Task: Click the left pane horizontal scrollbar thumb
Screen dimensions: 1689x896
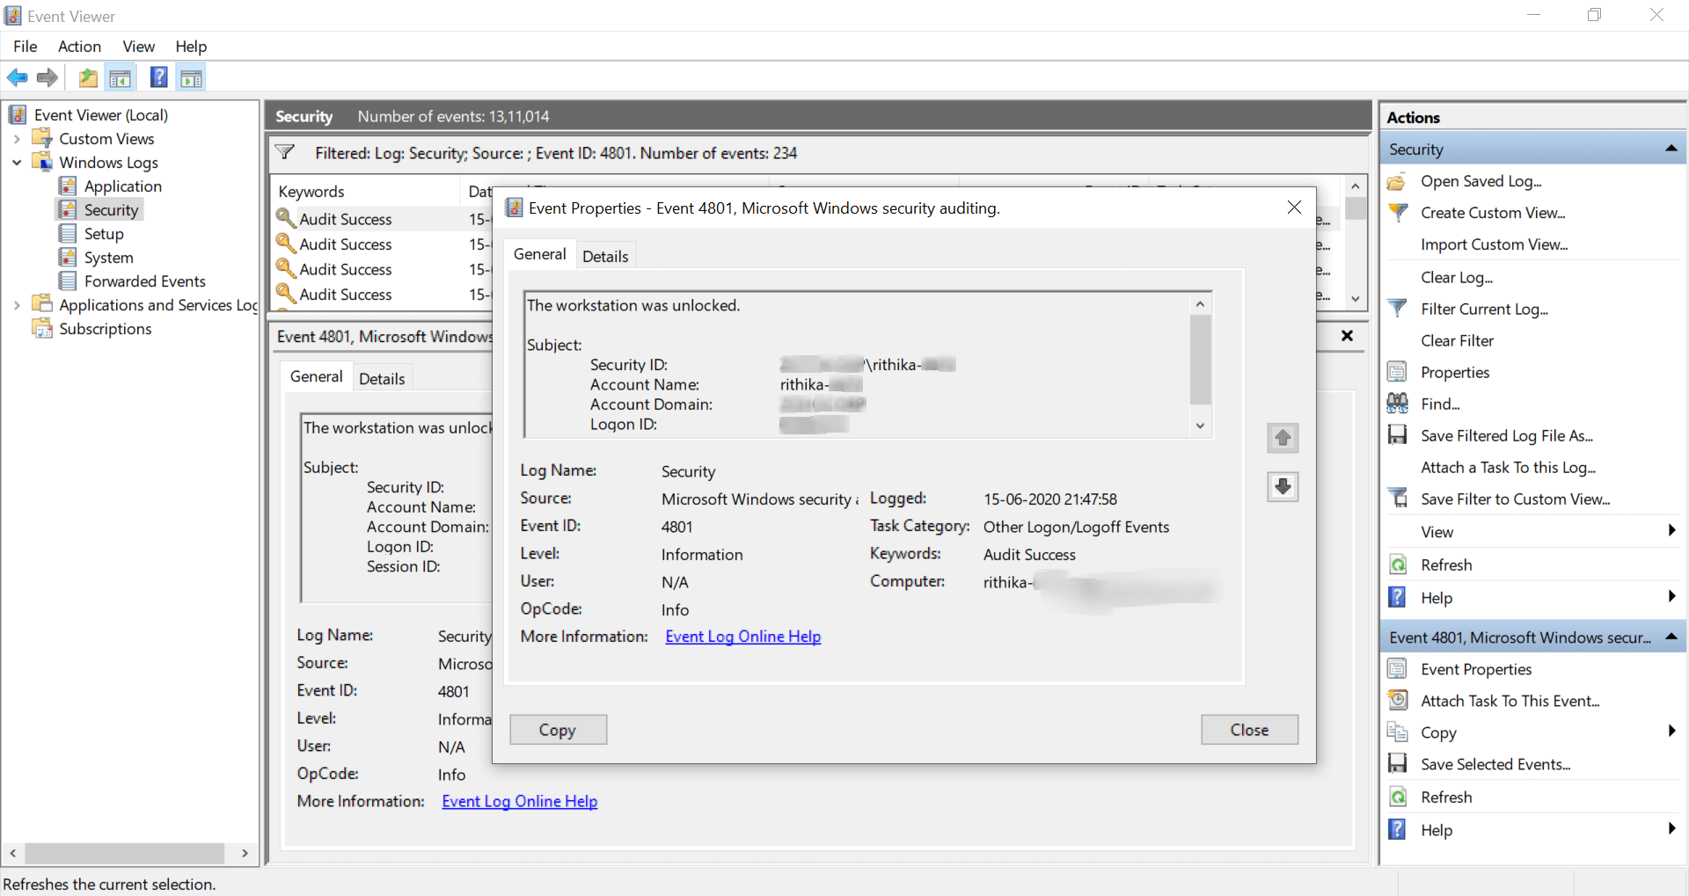Action: 125,853
